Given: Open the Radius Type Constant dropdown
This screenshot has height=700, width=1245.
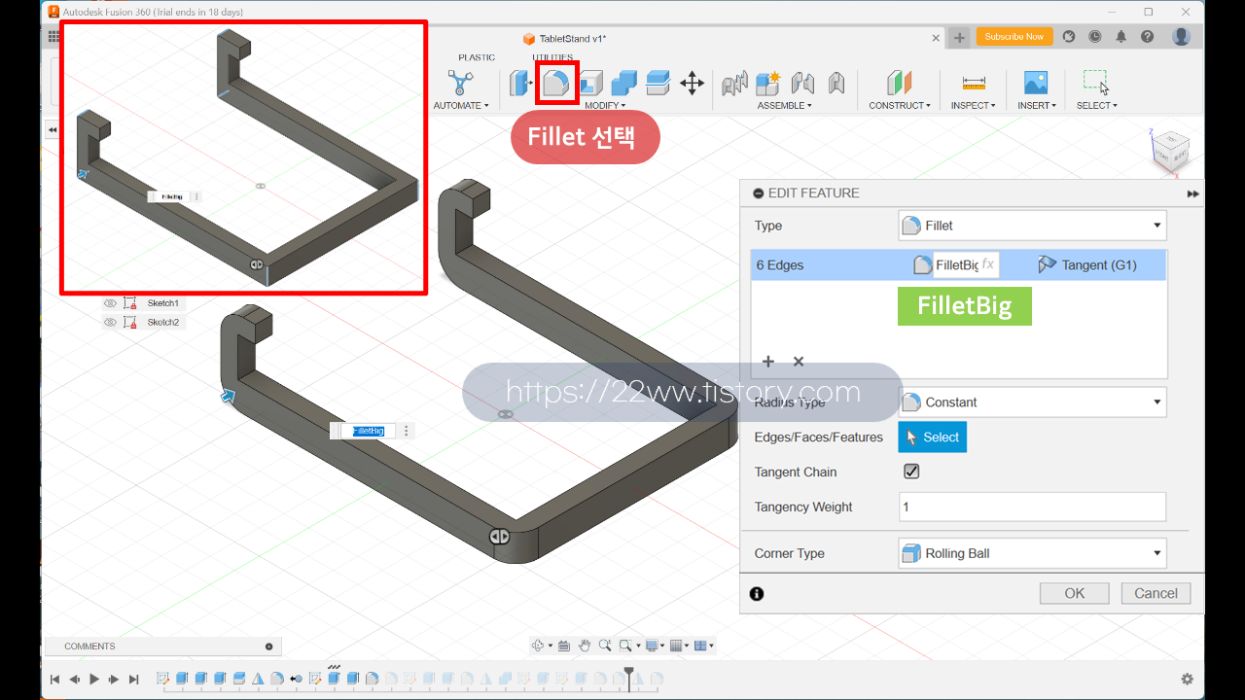Looking at the screenshot, I should coord(1032,402).
